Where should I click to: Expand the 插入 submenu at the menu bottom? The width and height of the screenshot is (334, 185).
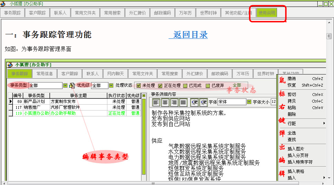click(324, 178)
